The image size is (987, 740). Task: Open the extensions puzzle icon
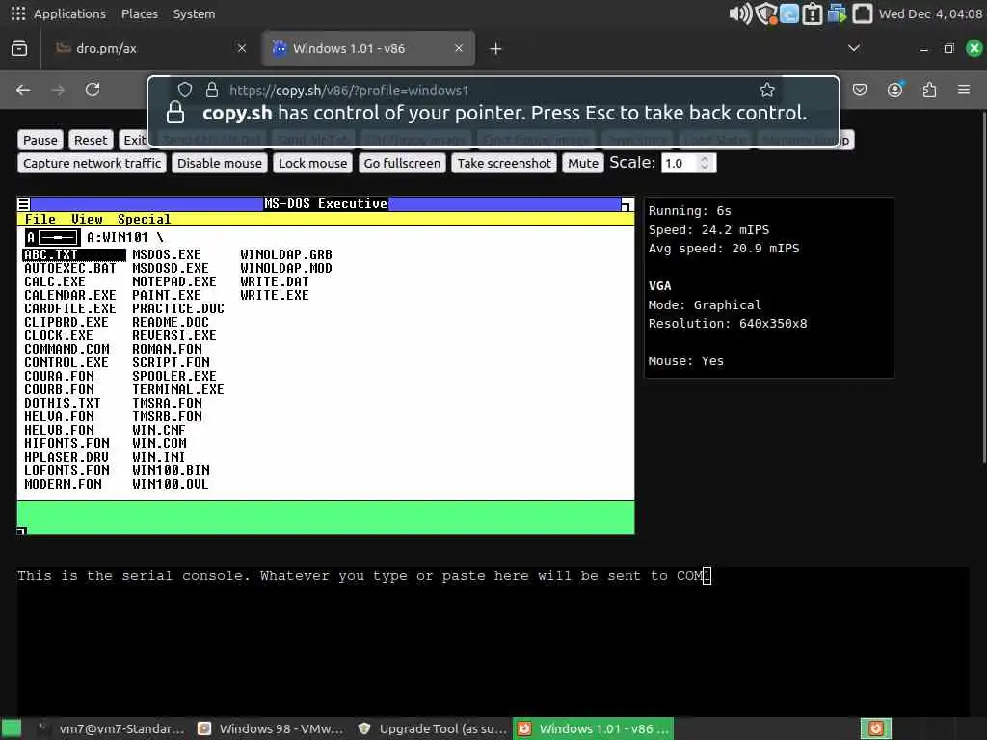click(x=929, y=90)
